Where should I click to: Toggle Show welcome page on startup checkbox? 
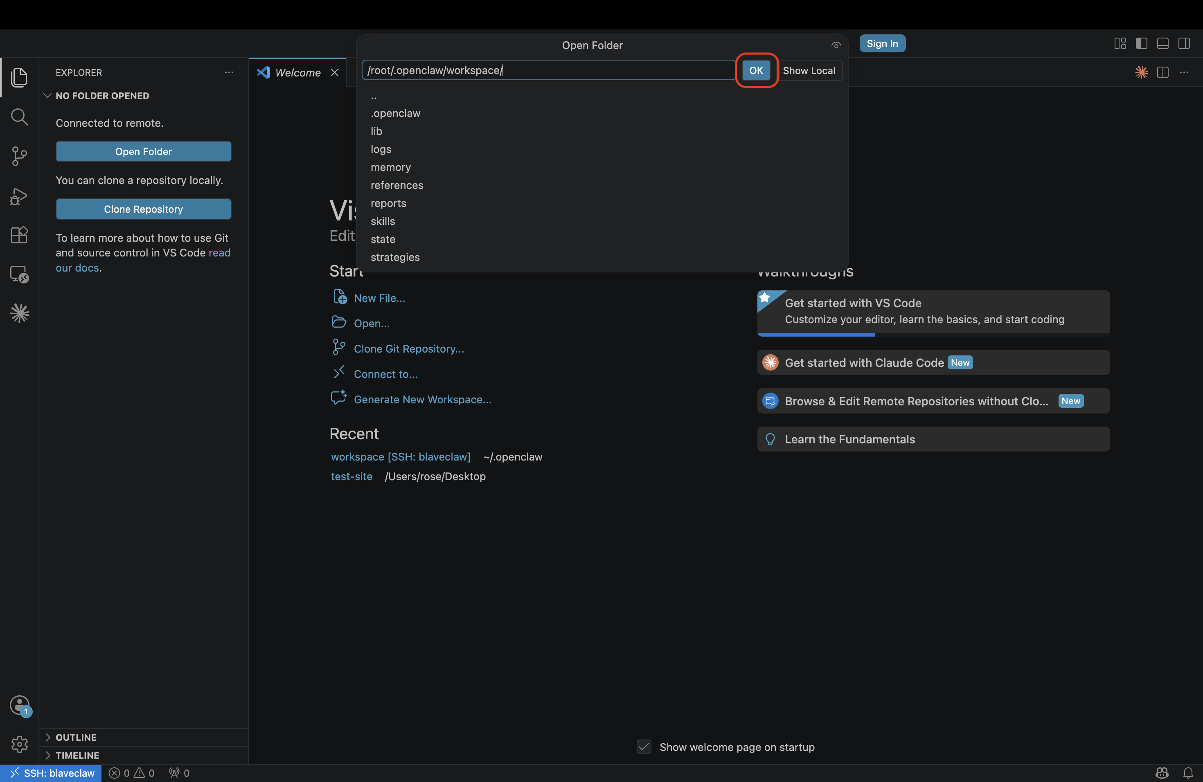[644, 747]
